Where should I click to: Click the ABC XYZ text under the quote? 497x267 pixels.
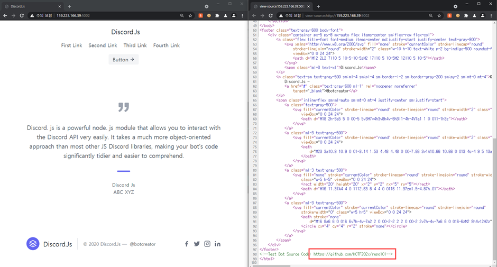124,192
